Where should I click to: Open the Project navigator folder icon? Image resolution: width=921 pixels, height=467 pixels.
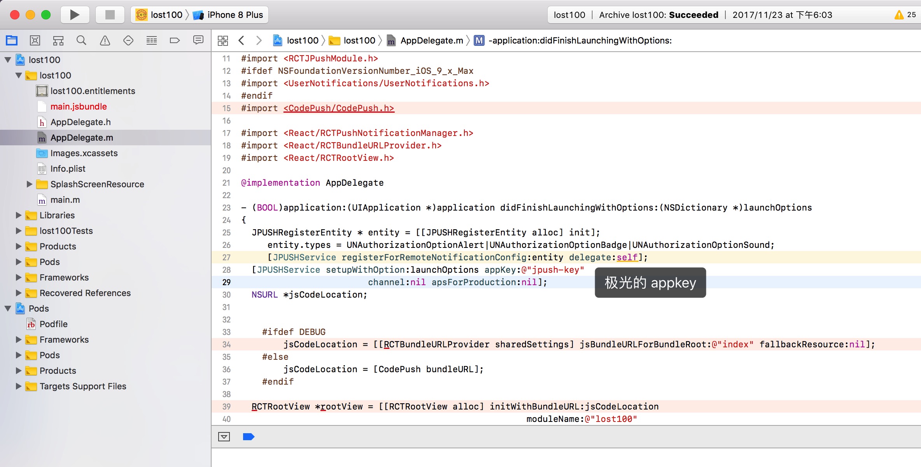[12, 40]
